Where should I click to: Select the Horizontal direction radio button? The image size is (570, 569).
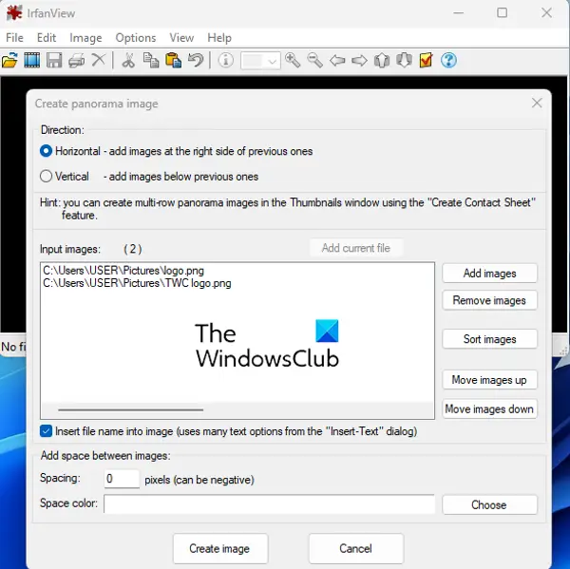click(47, 151)
